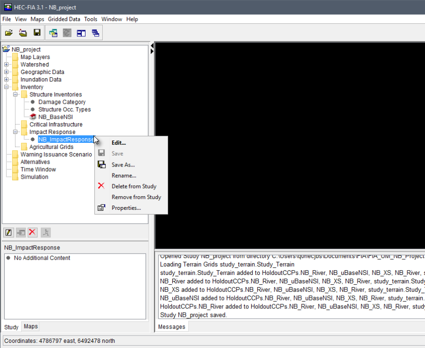Click the NB_project root folder icon
425x348 pixels.
click(6, 49)
